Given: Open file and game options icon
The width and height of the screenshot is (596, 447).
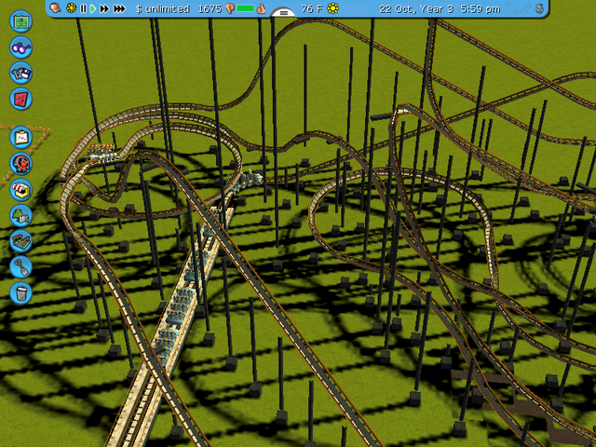Looking at the screenshot, I should [20, 73].
